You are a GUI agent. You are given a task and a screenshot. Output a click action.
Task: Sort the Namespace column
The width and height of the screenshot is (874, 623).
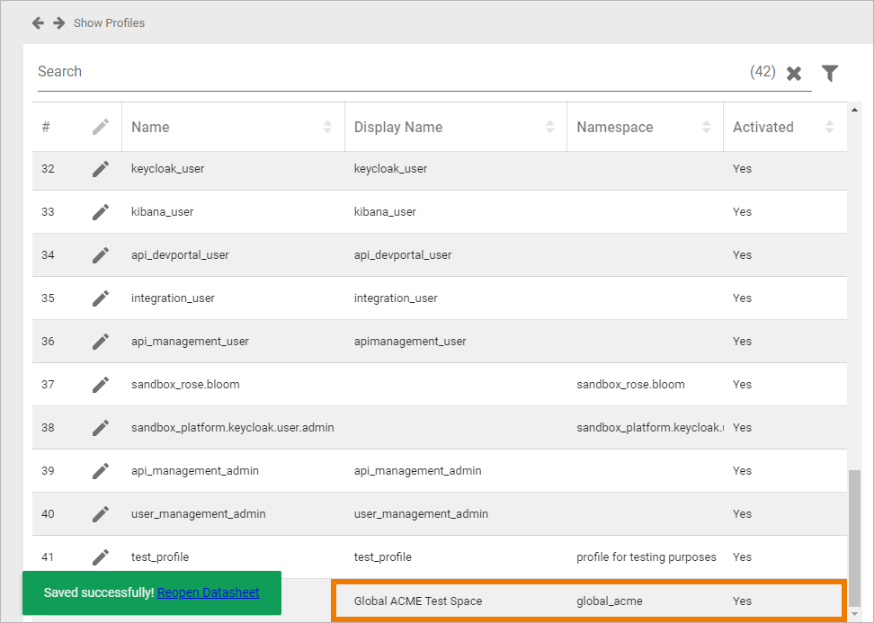[x=706, y=128]
